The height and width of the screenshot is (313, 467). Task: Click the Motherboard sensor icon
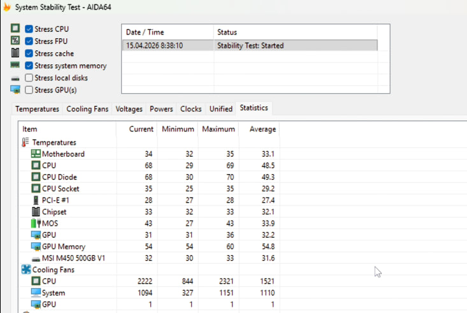tap(36, 154)
